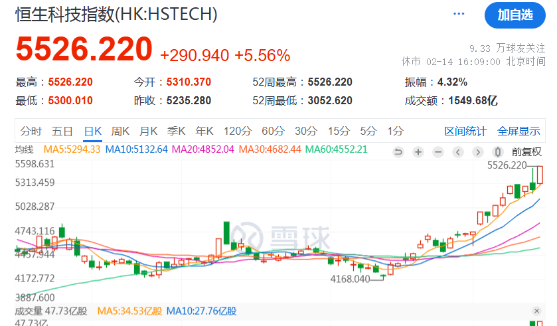Click 52周最高 value 5526.220
The image size is (557, 326).
330,82
